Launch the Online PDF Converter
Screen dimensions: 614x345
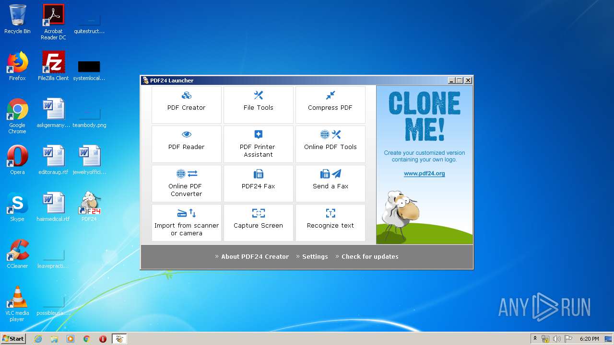[186, 184]
